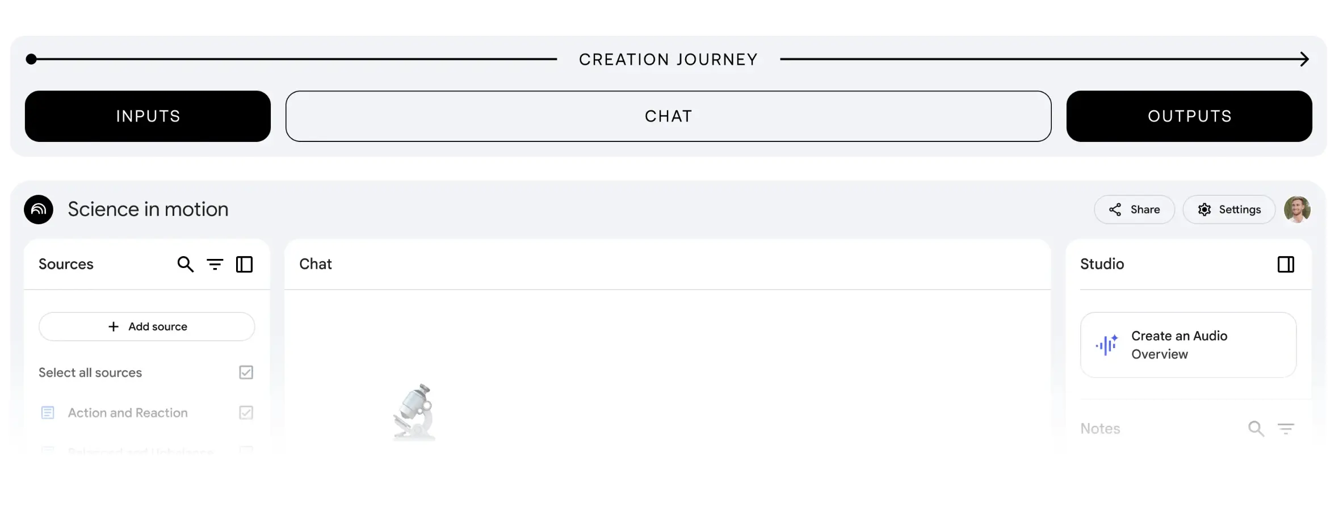Click the Creation Journey start dot
The height and width of the screenshot is (519, 1343).
pos(31,59)
